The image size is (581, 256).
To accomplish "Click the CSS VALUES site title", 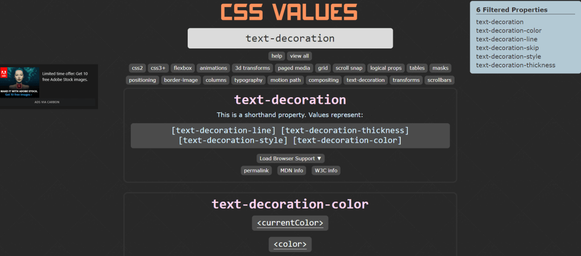I will pyautogui.click(x=289, y=12).
